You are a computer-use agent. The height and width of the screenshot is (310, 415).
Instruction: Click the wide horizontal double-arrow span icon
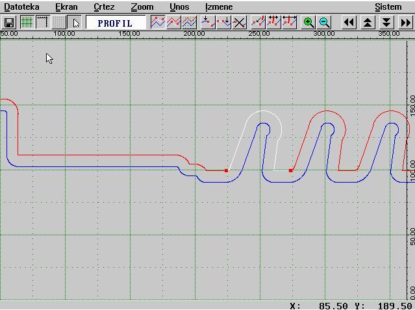pyautogui.click(x=290, y=23)
